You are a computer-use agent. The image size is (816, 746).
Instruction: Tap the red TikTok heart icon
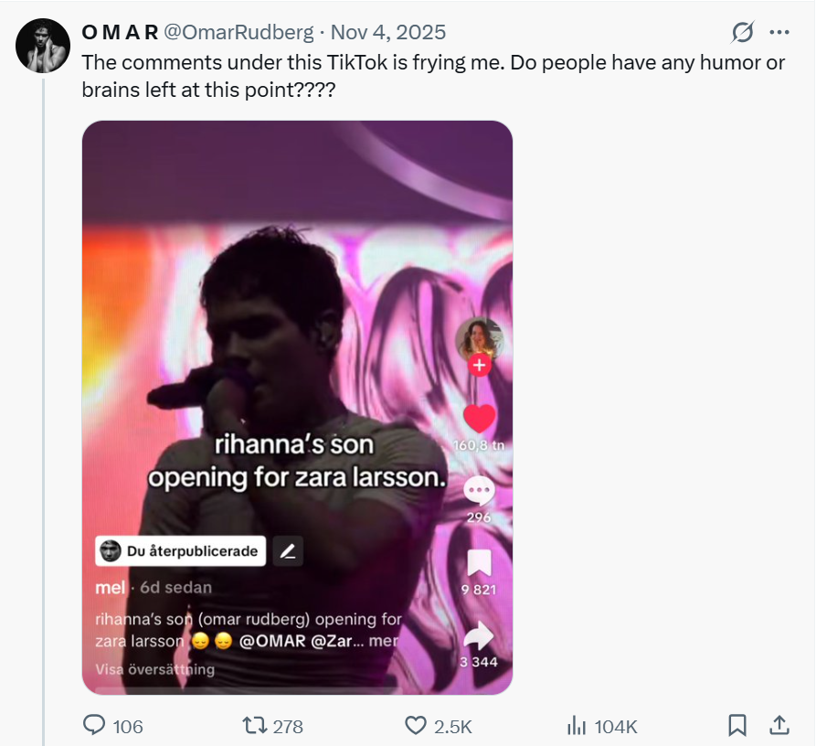tap(479, 419)
